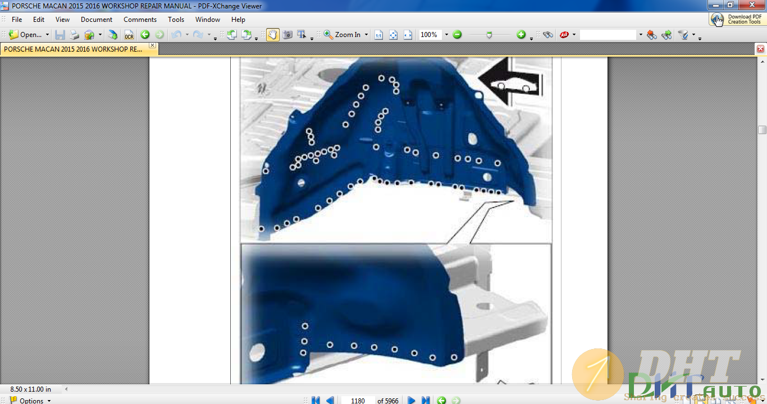
Task: Expand the Zoom In tool dropdown
Action: 366,35
